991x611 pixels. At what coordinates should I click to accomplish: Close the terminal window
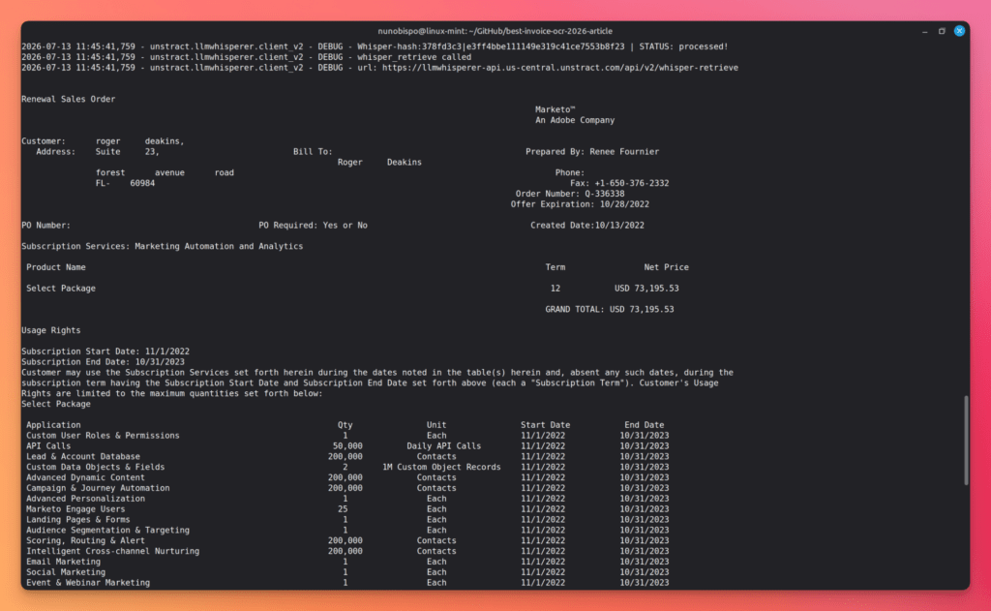pyautogui.click(x=959, y=31)
